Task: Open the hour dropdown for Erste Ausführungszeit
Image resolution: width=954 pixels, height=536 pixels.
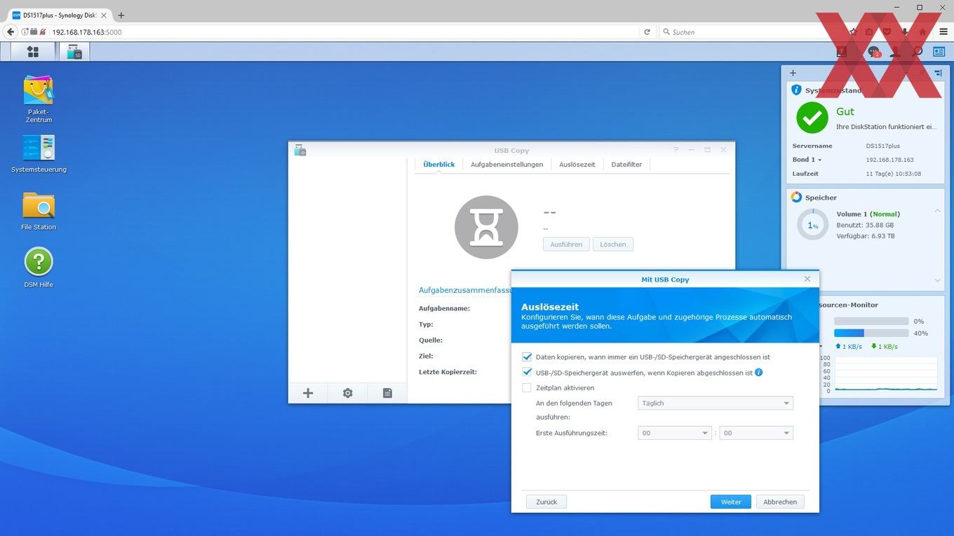Action: (675, 433)
